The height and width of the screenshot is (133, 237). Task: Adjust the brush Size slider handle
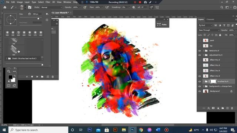pyautogui.click(x=39, y=18)
